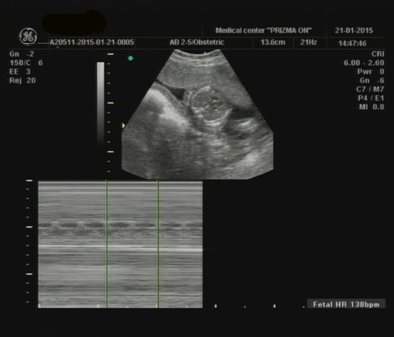The width and height of the screenshot is (394, 337).
Task: Click the Rej 20 parameter
Action: tap(23, 80)
